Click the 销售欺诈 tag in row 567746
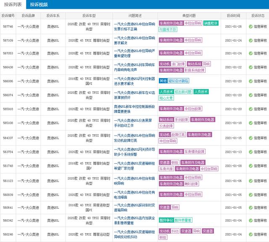This screenshot has height=242, width=269. 211,23
